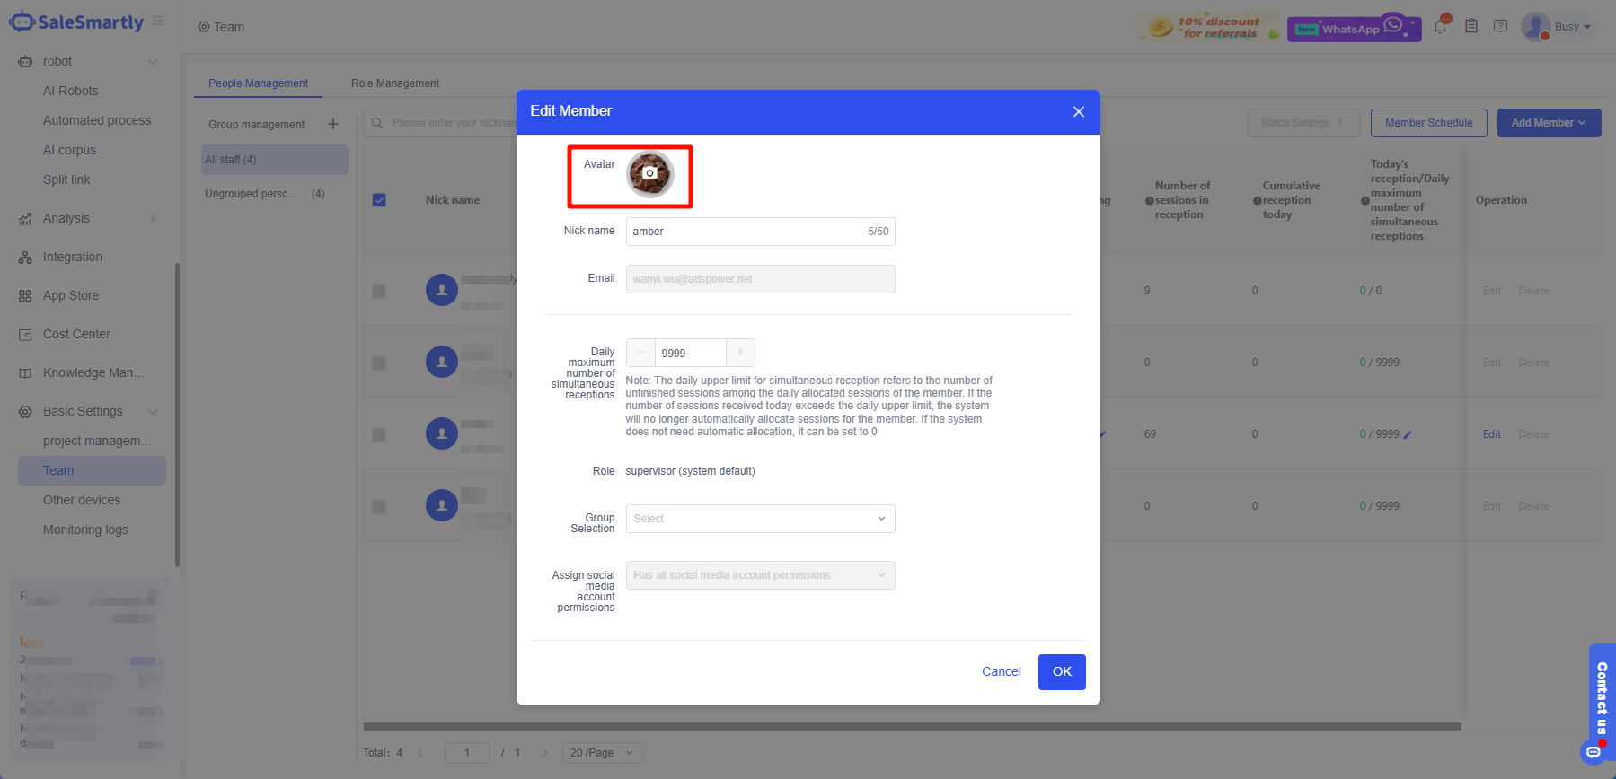Image resolution: width=1616 pixels, height=779 pixels.
Task: Open the Knowledge Management sidebar icon
Action: [25, 373]
